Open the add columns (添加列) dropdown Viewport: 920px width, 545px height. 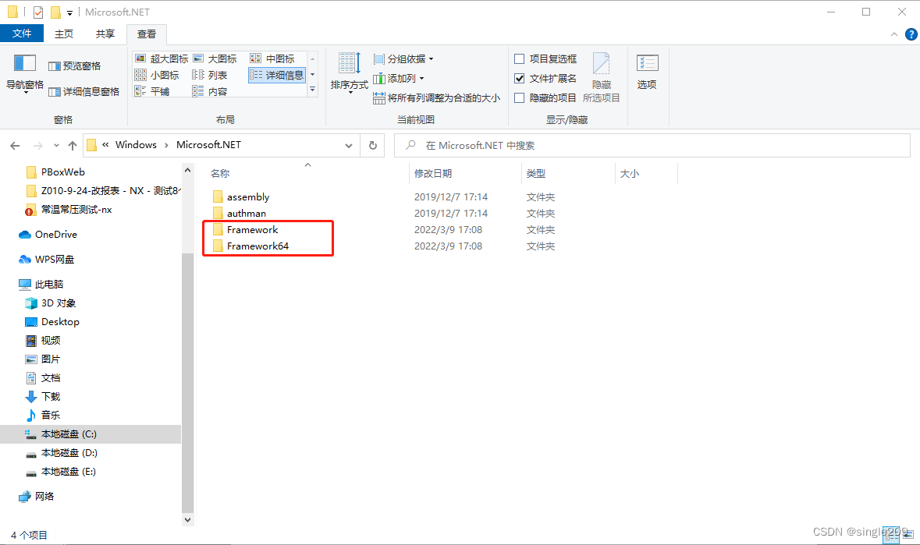click(x=399, y=79)
